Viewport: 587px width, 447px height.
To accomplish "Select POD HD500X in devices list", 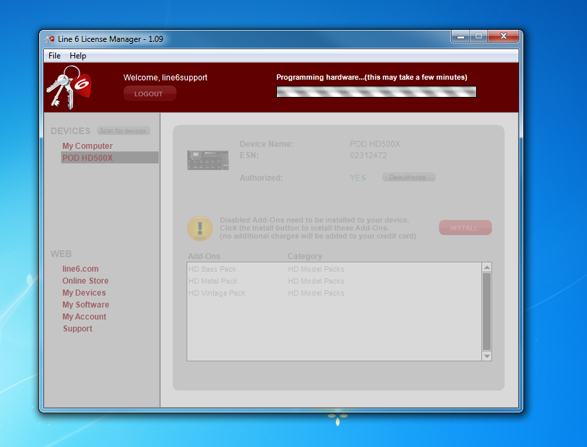I will tap(110, 157).
